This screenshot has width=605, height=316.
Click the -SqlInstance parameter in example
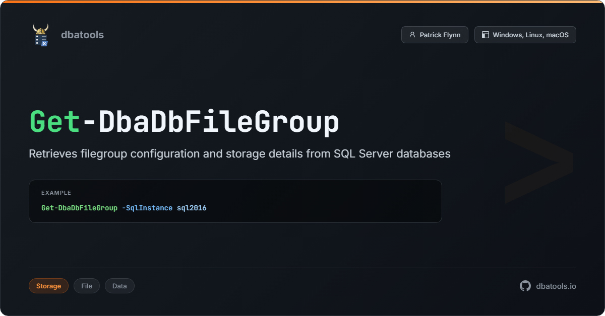tap(147, 208)
